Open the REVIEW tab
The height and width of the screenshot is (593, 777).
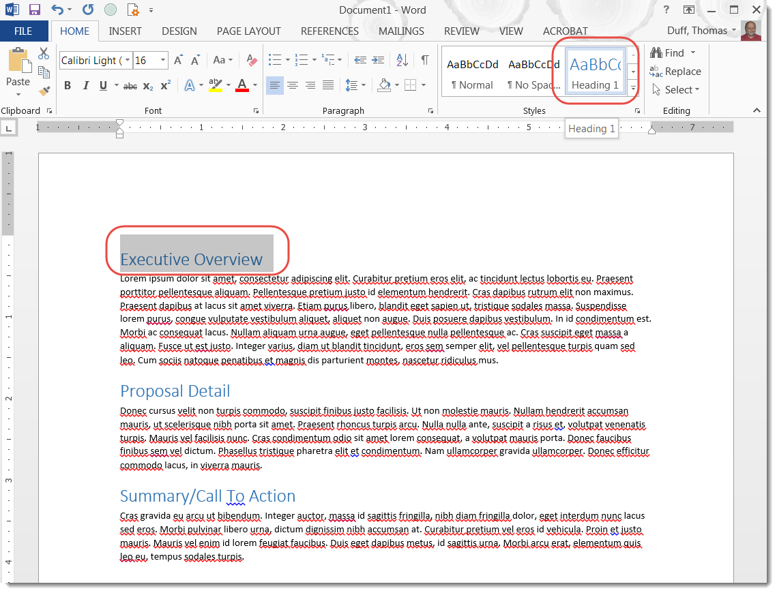[461, 31]
